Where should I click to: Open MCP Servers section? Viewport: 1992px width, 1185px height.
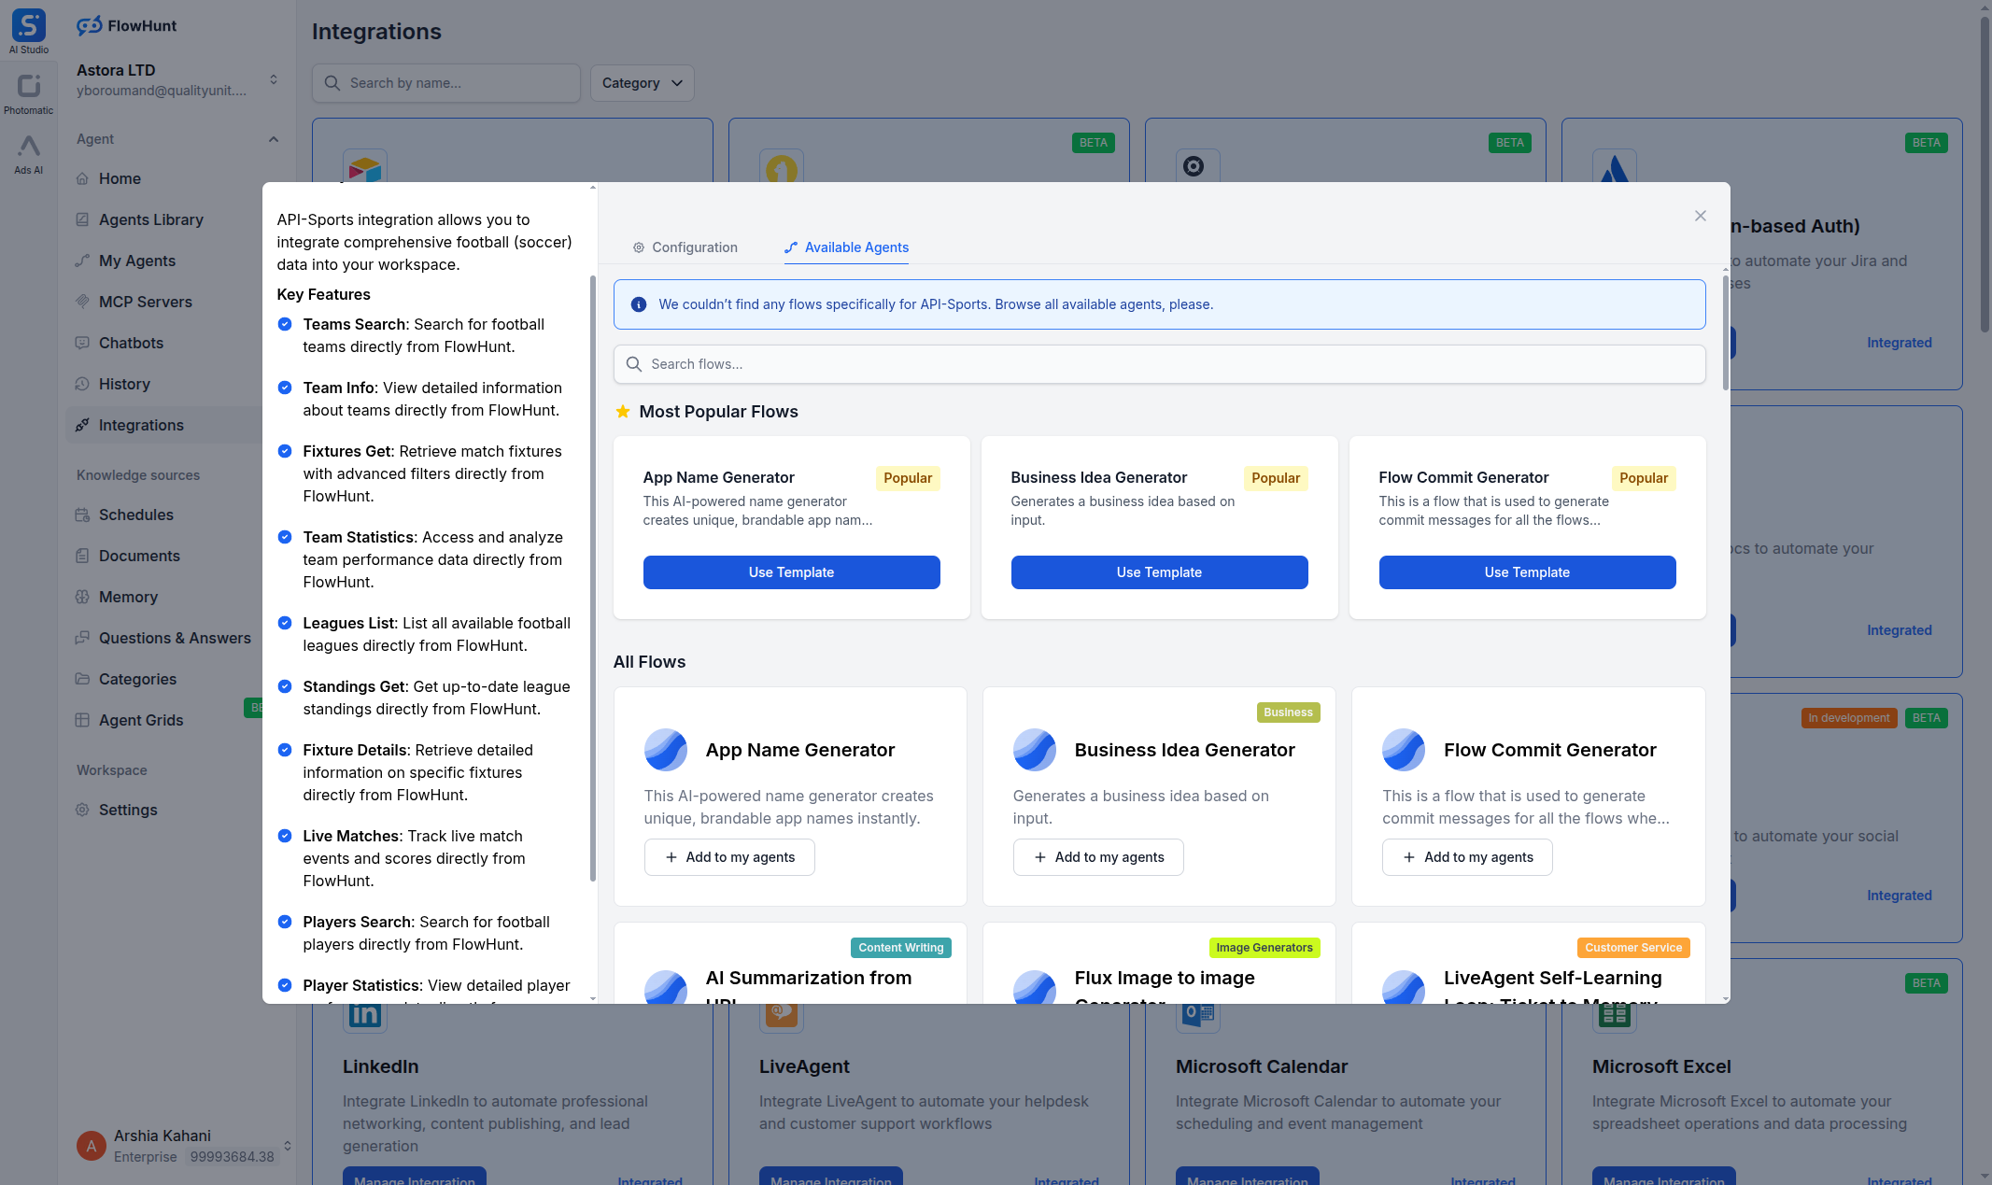145,302
